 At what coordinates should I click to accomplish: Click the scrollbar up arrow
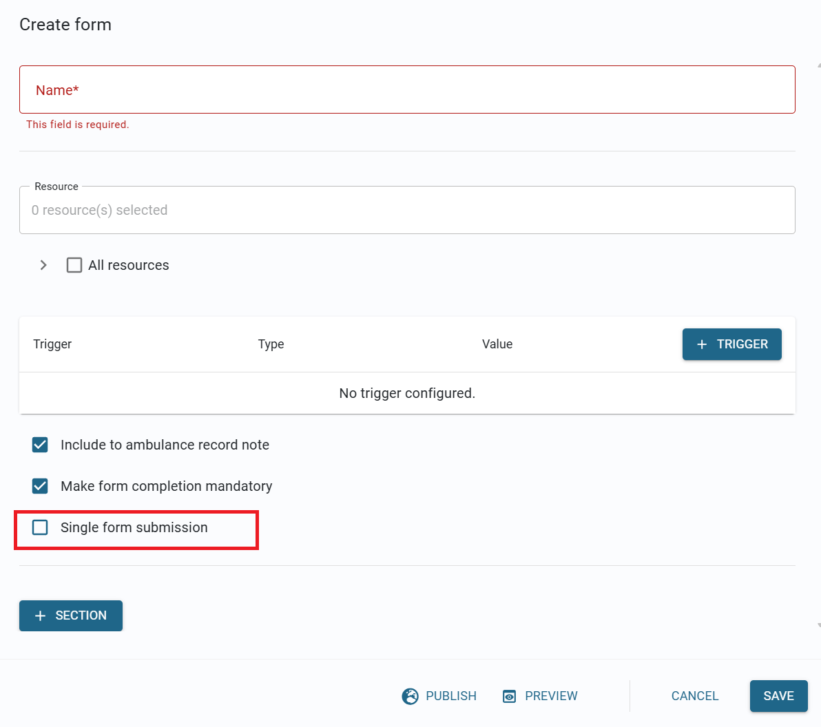coord(818,65)
